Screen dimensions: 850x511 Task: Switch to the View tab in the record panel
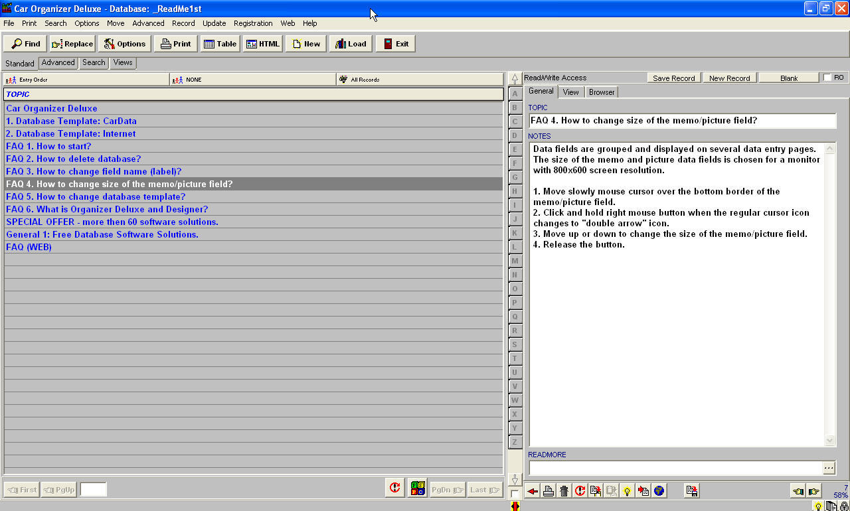(571, 92)
